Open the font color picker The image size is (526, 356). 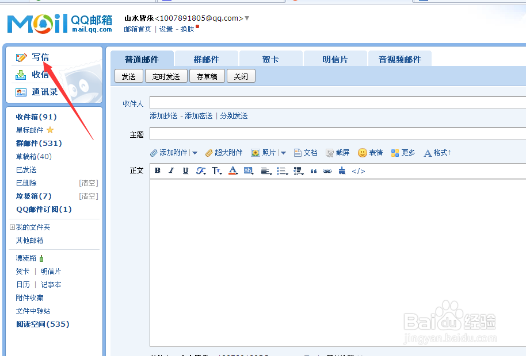(233, 171)
